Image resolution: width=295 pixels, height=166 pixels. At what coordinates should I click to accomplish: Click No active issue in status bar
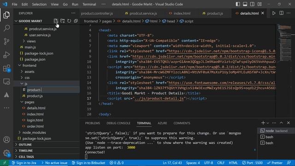(x=54, y=163)
